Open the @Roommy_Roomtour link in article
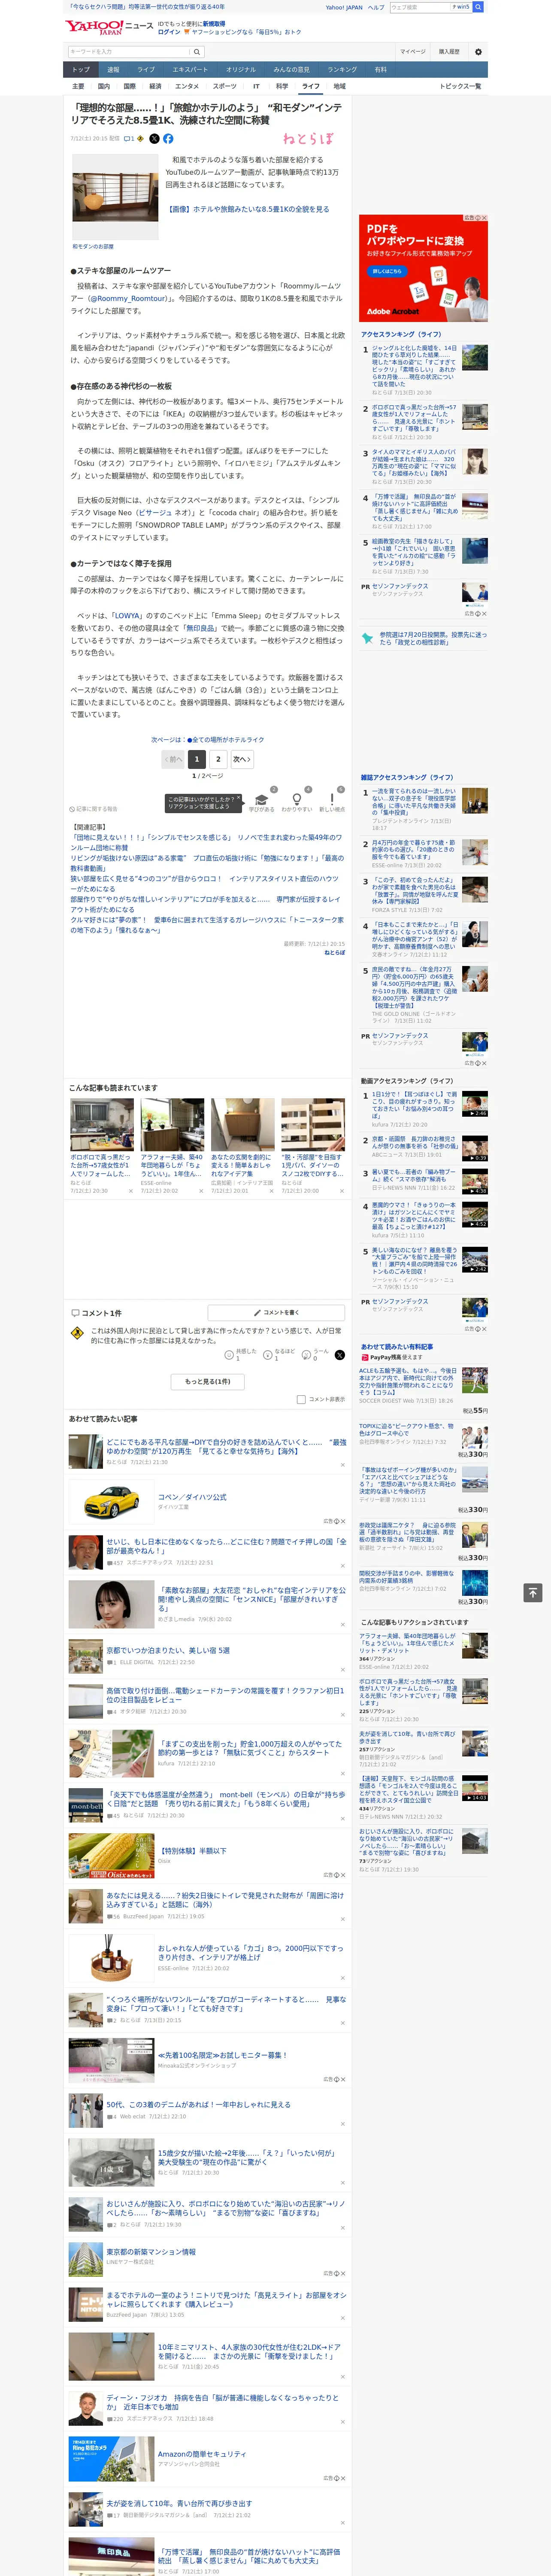This screenshot has height=2576, width=551. [127, 298]
